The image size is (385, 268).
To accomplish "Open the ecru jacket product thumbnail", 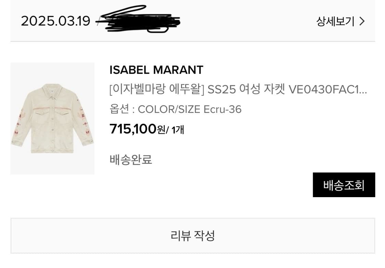I will click(x=52, y=118).
